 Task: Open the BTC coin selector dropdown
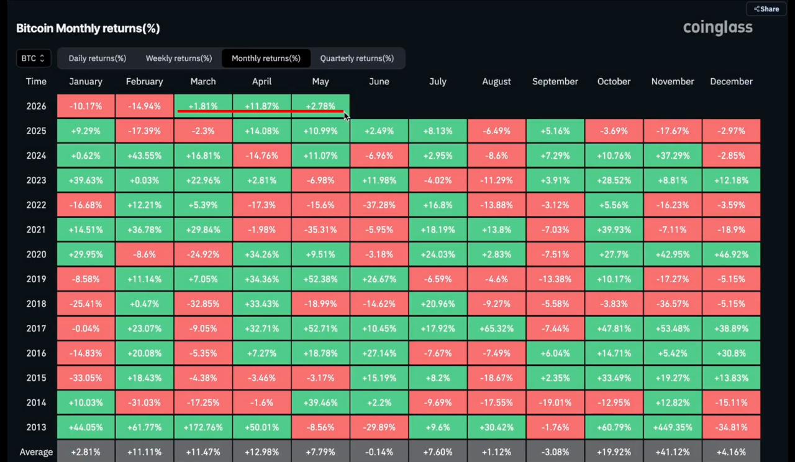[34, 58]
